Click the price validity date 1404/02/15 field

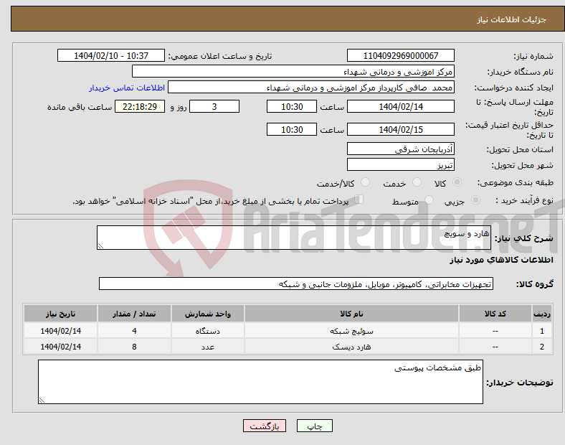pos(400,129)
